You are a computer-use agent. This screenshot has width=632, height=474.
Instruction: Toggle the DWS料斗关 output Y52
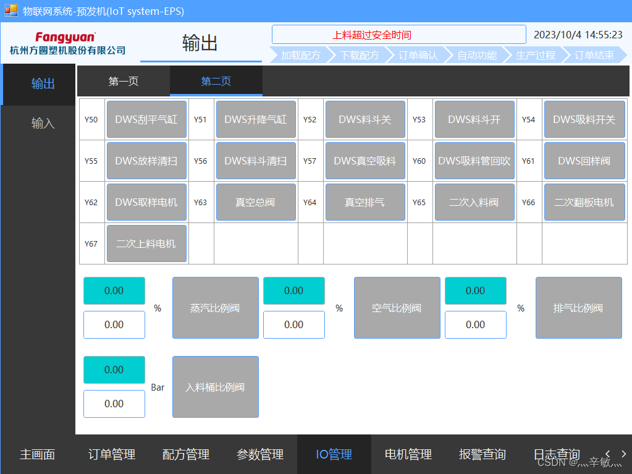click(x=365, y=119)
